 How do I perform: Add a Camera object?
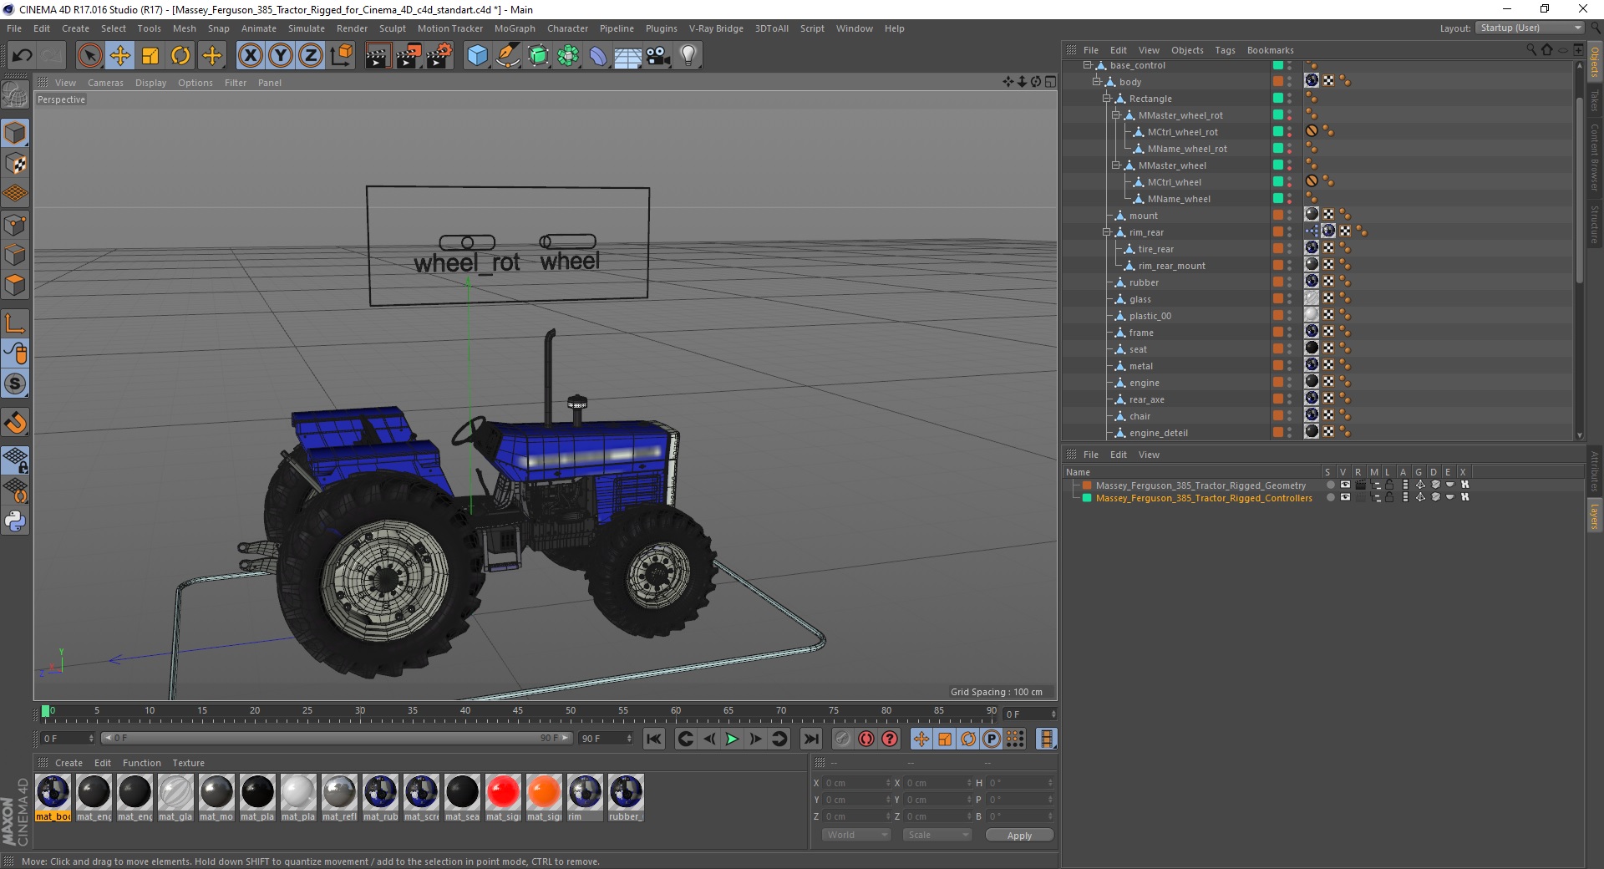658,56
